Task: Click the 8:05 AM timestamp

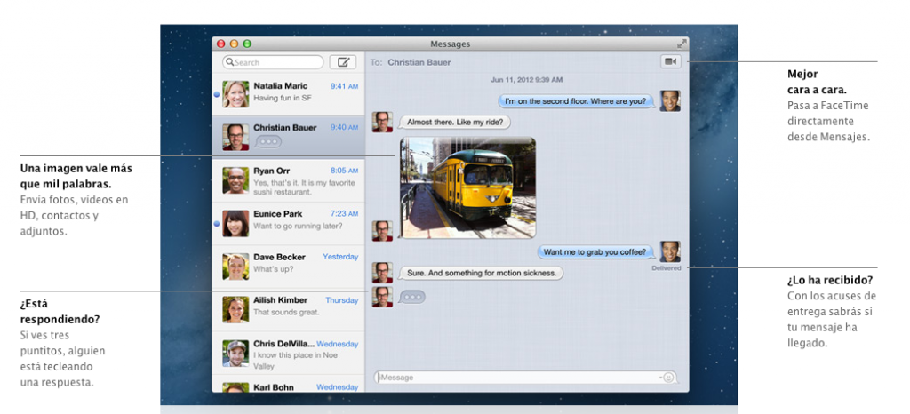Action: pos(344,171)
